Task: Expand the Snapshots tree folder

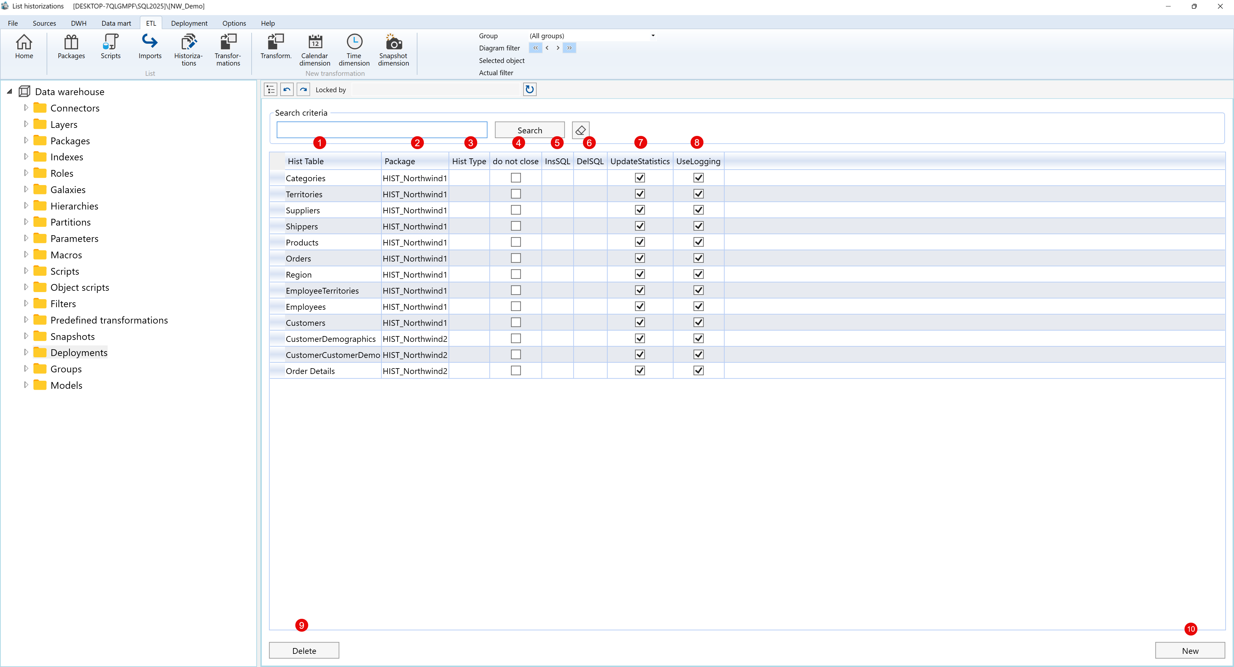Action: pos(26,336)
